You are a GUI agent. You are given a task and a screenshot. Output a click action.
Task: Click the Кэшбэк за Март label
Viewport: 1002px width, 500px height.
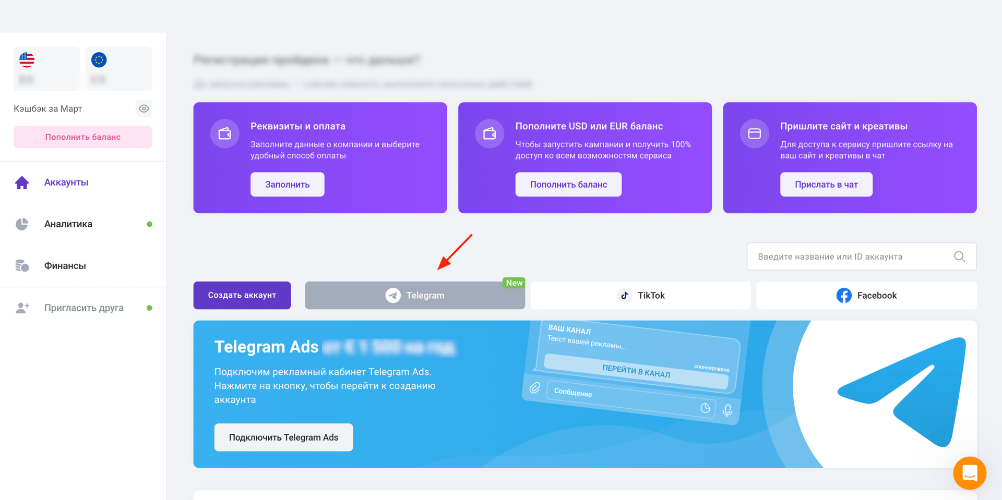coord(48,108)
